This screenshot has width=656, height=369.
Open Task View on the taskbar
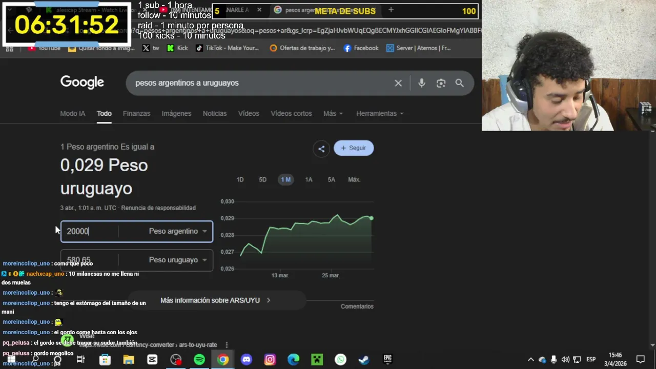(x=80, y=360)
